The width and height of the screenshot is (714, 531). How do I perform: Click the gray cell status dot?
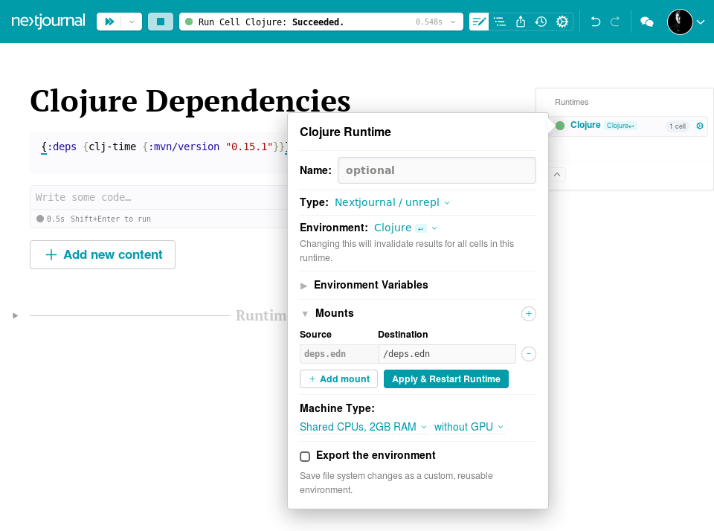40,219
